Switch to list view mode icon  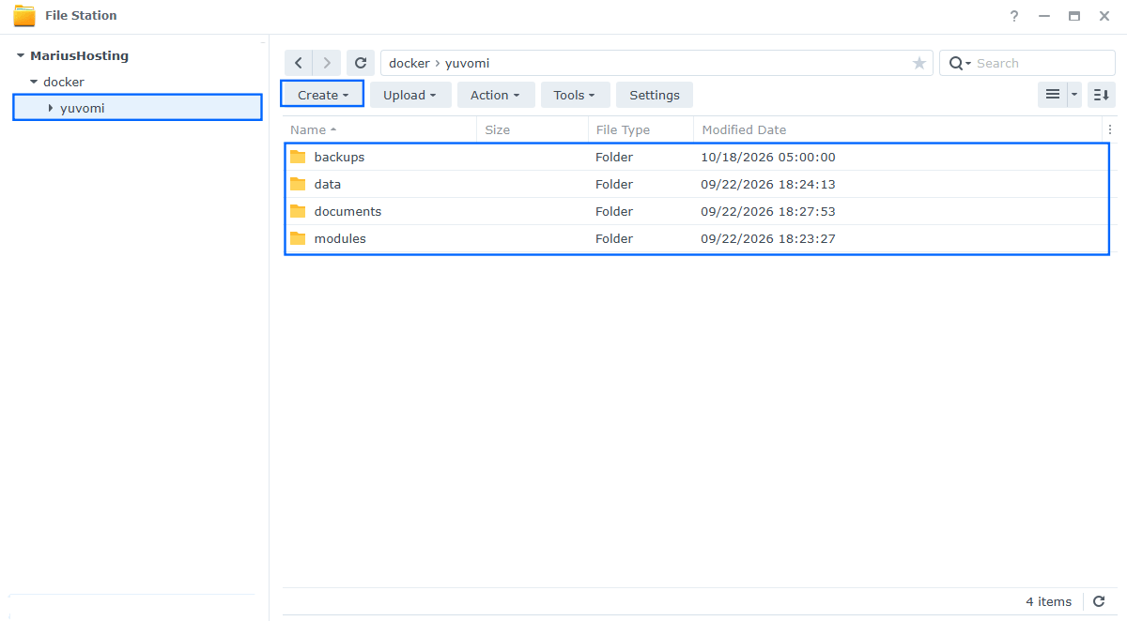pos(1053,95)
